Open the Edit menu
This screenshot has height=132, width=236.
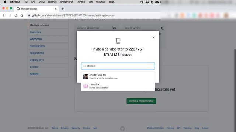[33, 2]
